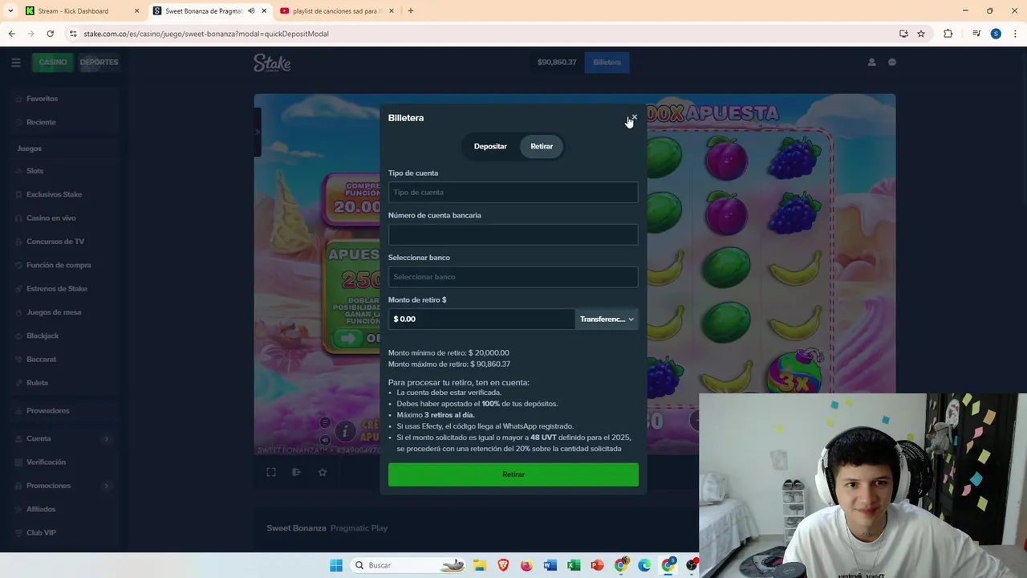Click the Monto de retiro amount field

(481, 319)
